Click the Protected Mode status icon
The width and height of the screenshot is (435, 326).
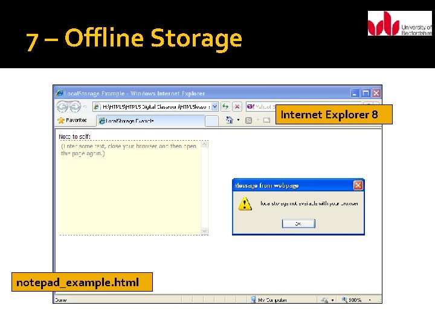click(x=324, y=300)
